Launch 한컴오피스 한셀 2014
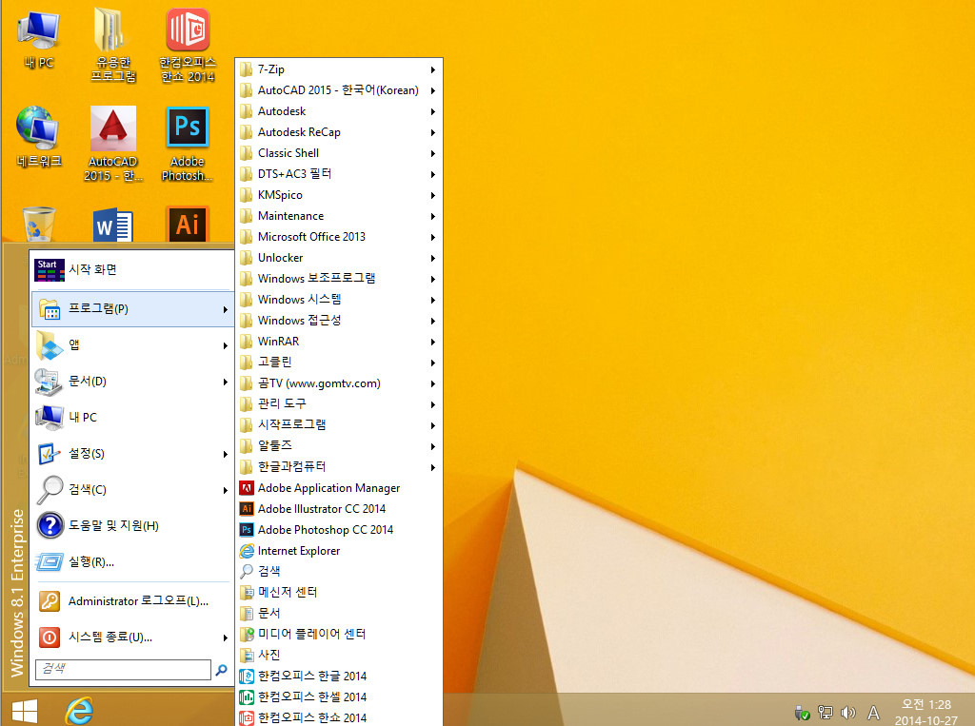975x726 pixels. pyautogui.click(x=339, y=697)
